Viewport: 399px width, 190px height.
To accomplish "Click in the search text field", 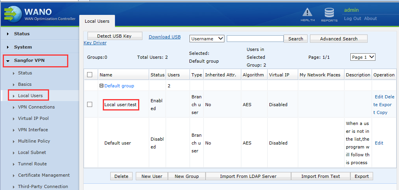I will (x=255, y=39).
